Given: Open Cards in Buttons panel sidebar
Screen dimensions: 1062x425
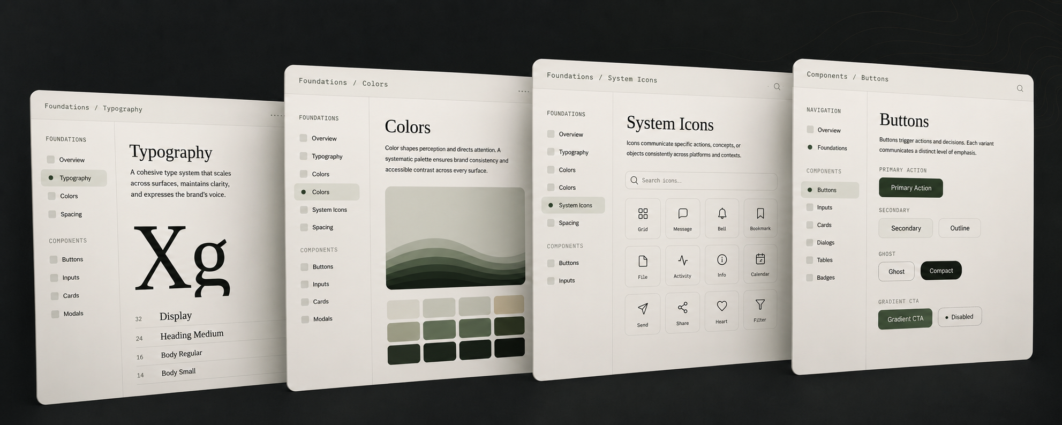Looking at the screenshot, I should coord(824,225).
